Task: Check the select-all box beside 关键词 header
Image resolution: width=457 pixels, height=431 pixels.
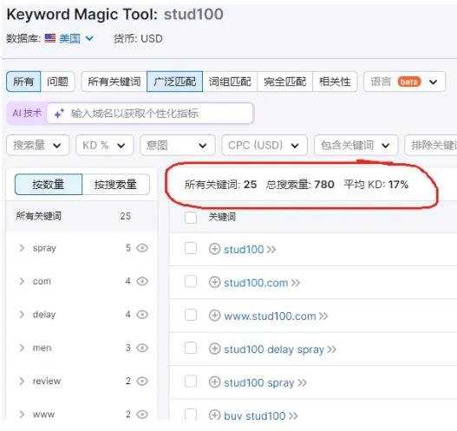Action: click(191, 218)
